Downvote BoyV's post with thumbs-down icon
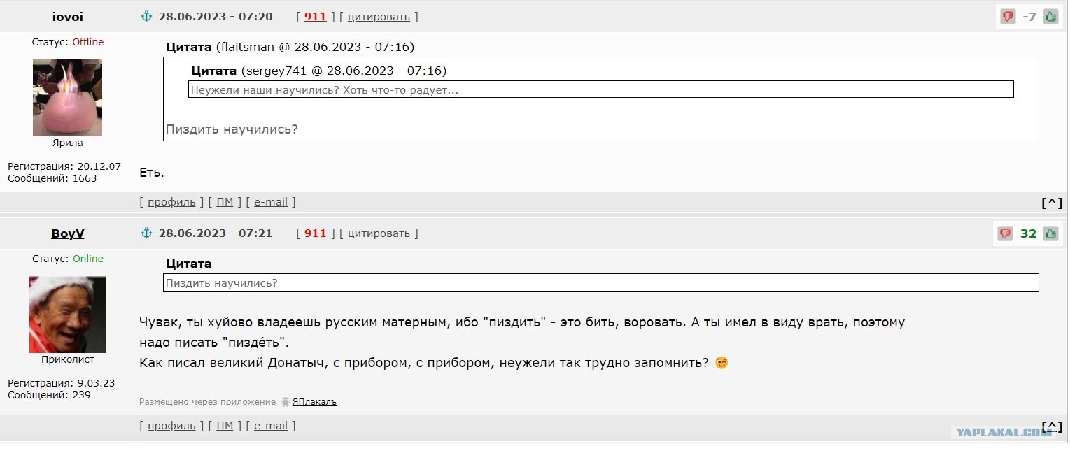This screenshot has height=453, width=1070. (x=1006, y=233)
